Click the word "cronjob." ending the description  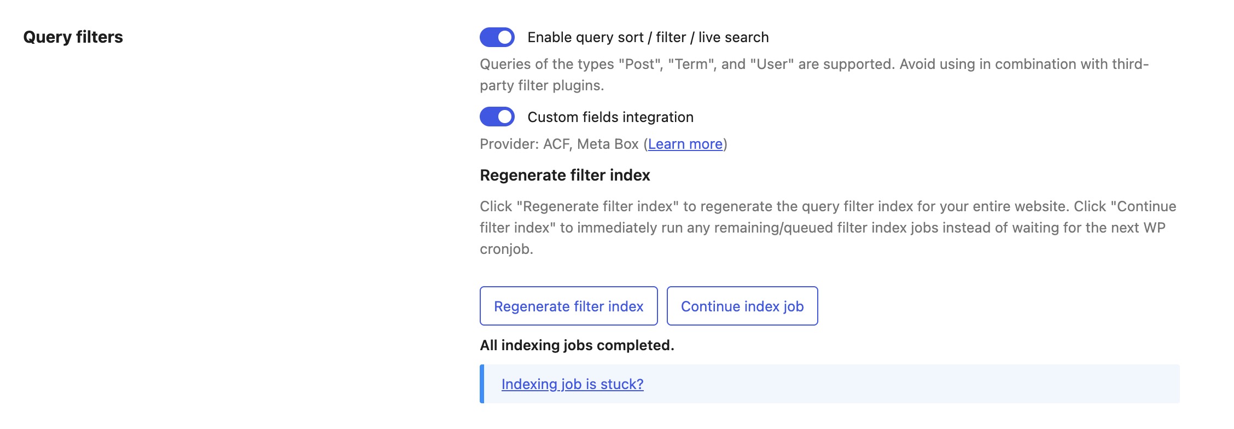(x=507, y=249)
